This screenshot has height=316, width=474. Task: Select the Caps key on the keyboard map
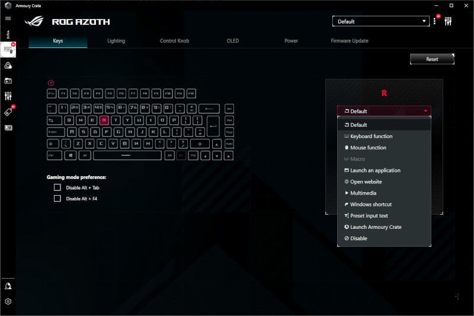tap(56, 132)
